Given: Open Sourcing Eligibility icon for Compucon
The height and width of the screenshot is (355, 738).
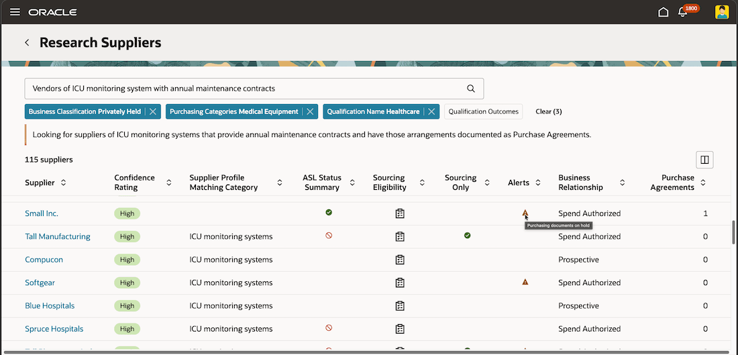Looking at the screenshot, I should click(400, 260).
